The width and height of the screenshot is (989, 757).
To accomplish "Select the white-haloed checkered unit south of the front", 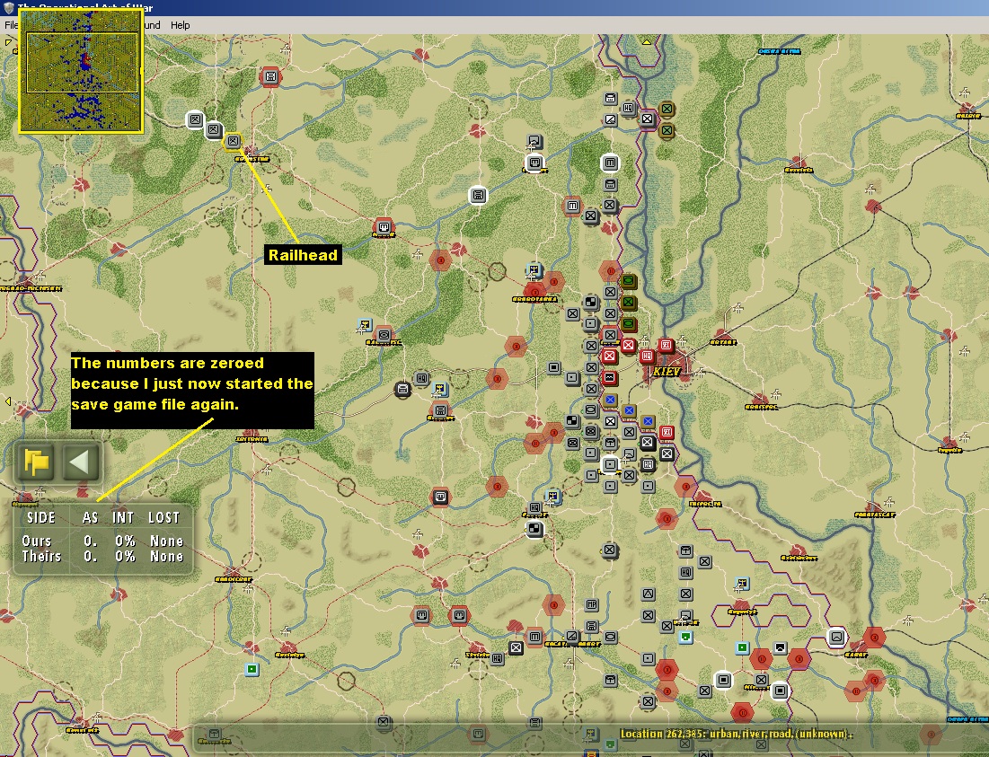I will (x=534, y=528).
